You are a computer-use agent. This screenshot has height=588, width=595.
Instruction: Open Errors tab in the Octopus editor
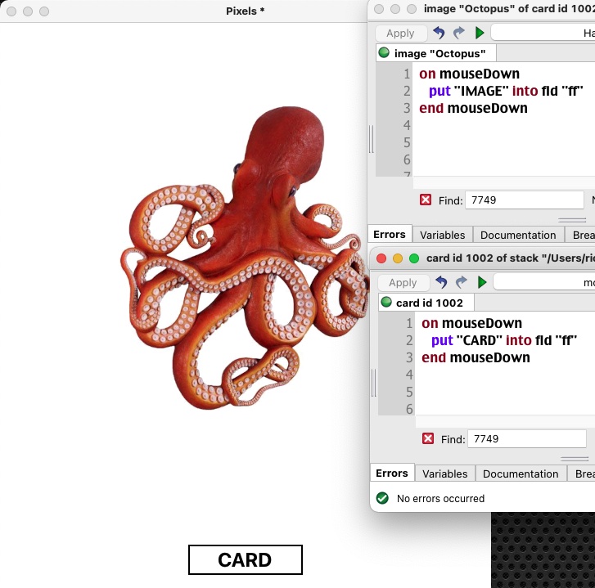(x=390, y=235)
